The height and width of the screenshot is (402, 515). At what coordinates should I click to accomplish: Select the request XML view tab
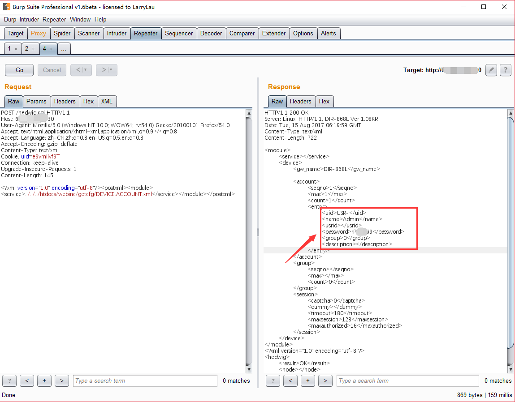point(107,102)
